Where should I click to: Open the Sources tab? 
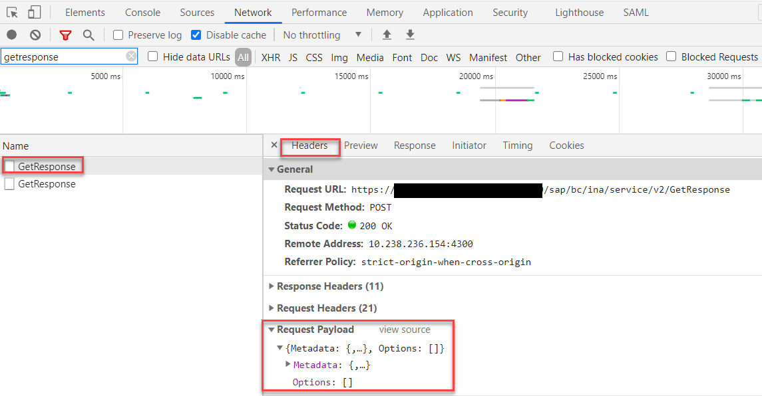coord(197,13)
